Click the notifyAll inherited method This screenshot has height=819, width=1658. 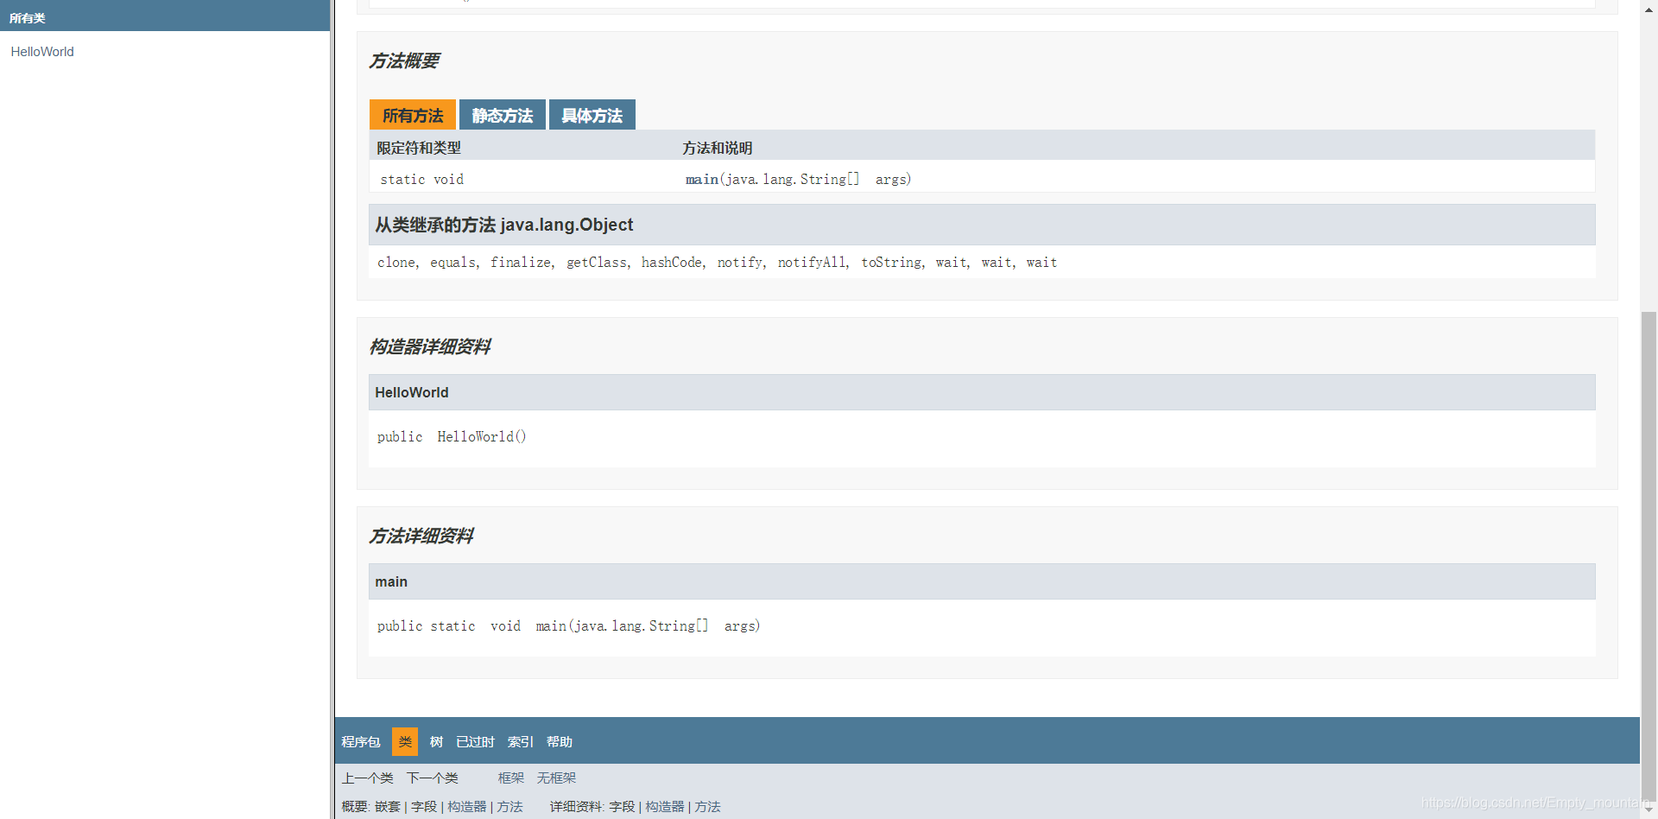coord(812,262)
